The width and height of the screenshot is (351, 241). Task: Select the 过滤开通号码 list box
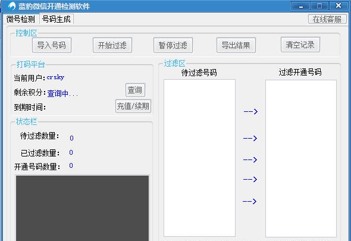(x=301, y=158)
